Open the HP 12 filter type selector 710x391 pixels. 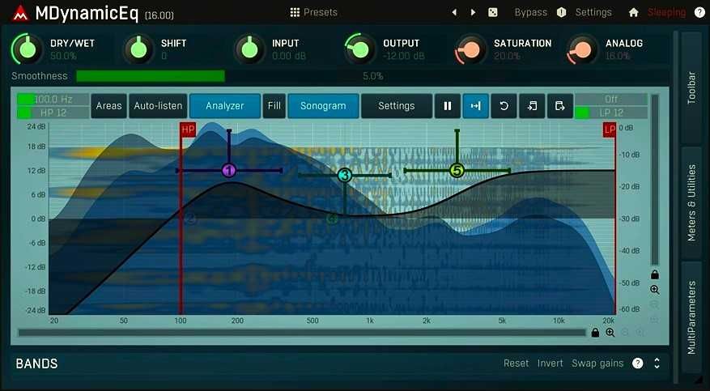[x=53, y=113]
